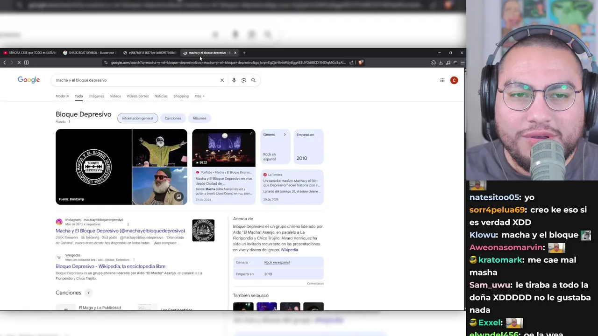Click the También se buscó heading
Viewport: 598px width, 336px height.
251,295
